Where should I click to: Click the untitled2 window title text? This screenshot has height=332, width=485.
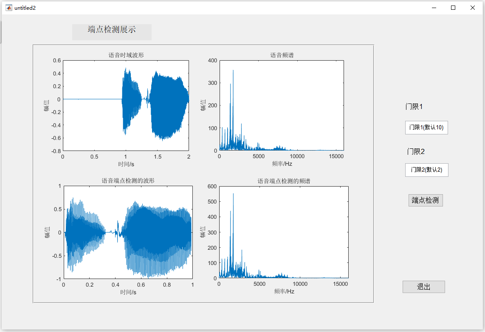click(x=25, y=8)
